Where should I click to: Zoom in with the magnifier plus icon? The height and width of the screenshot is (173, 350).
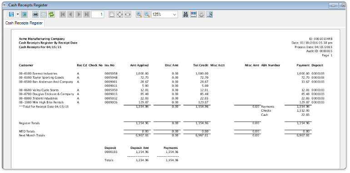pyautogui.click(x=139, y=15)
